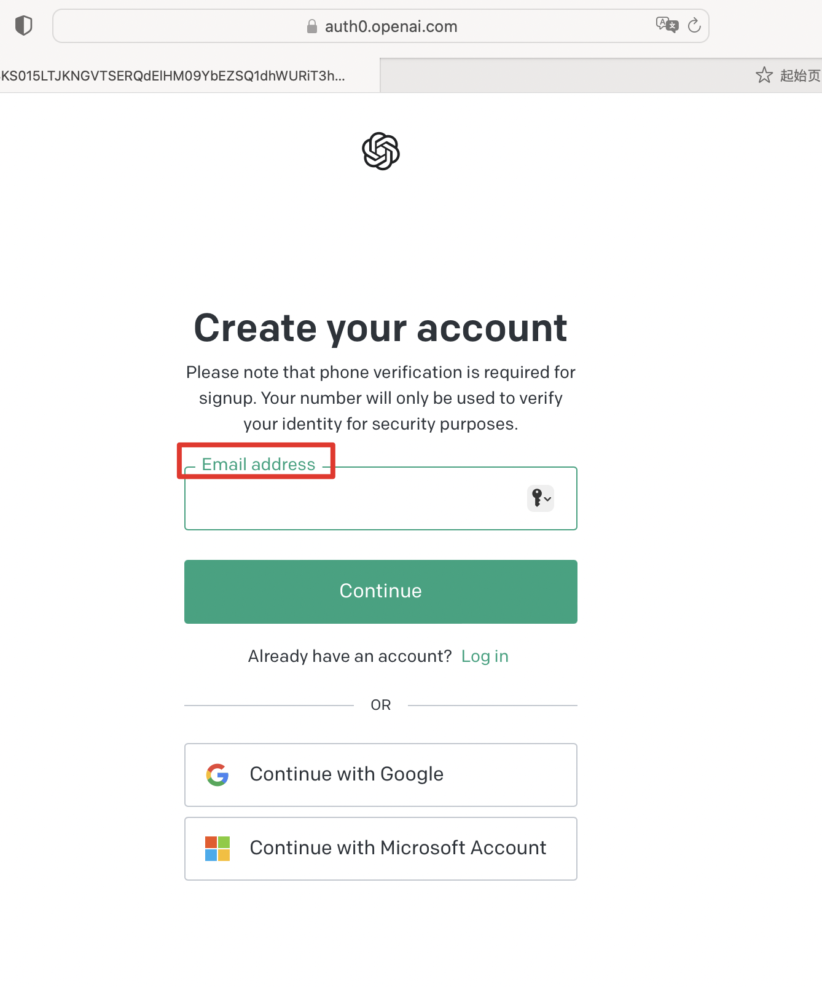Click the green Continue button
This screenshot has width=822, height=987.
381,591
